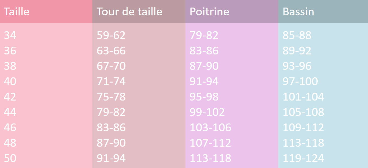Click waist value 59-62
The image size is (368, 168).
pyautogui.click(x=111, y=35)
